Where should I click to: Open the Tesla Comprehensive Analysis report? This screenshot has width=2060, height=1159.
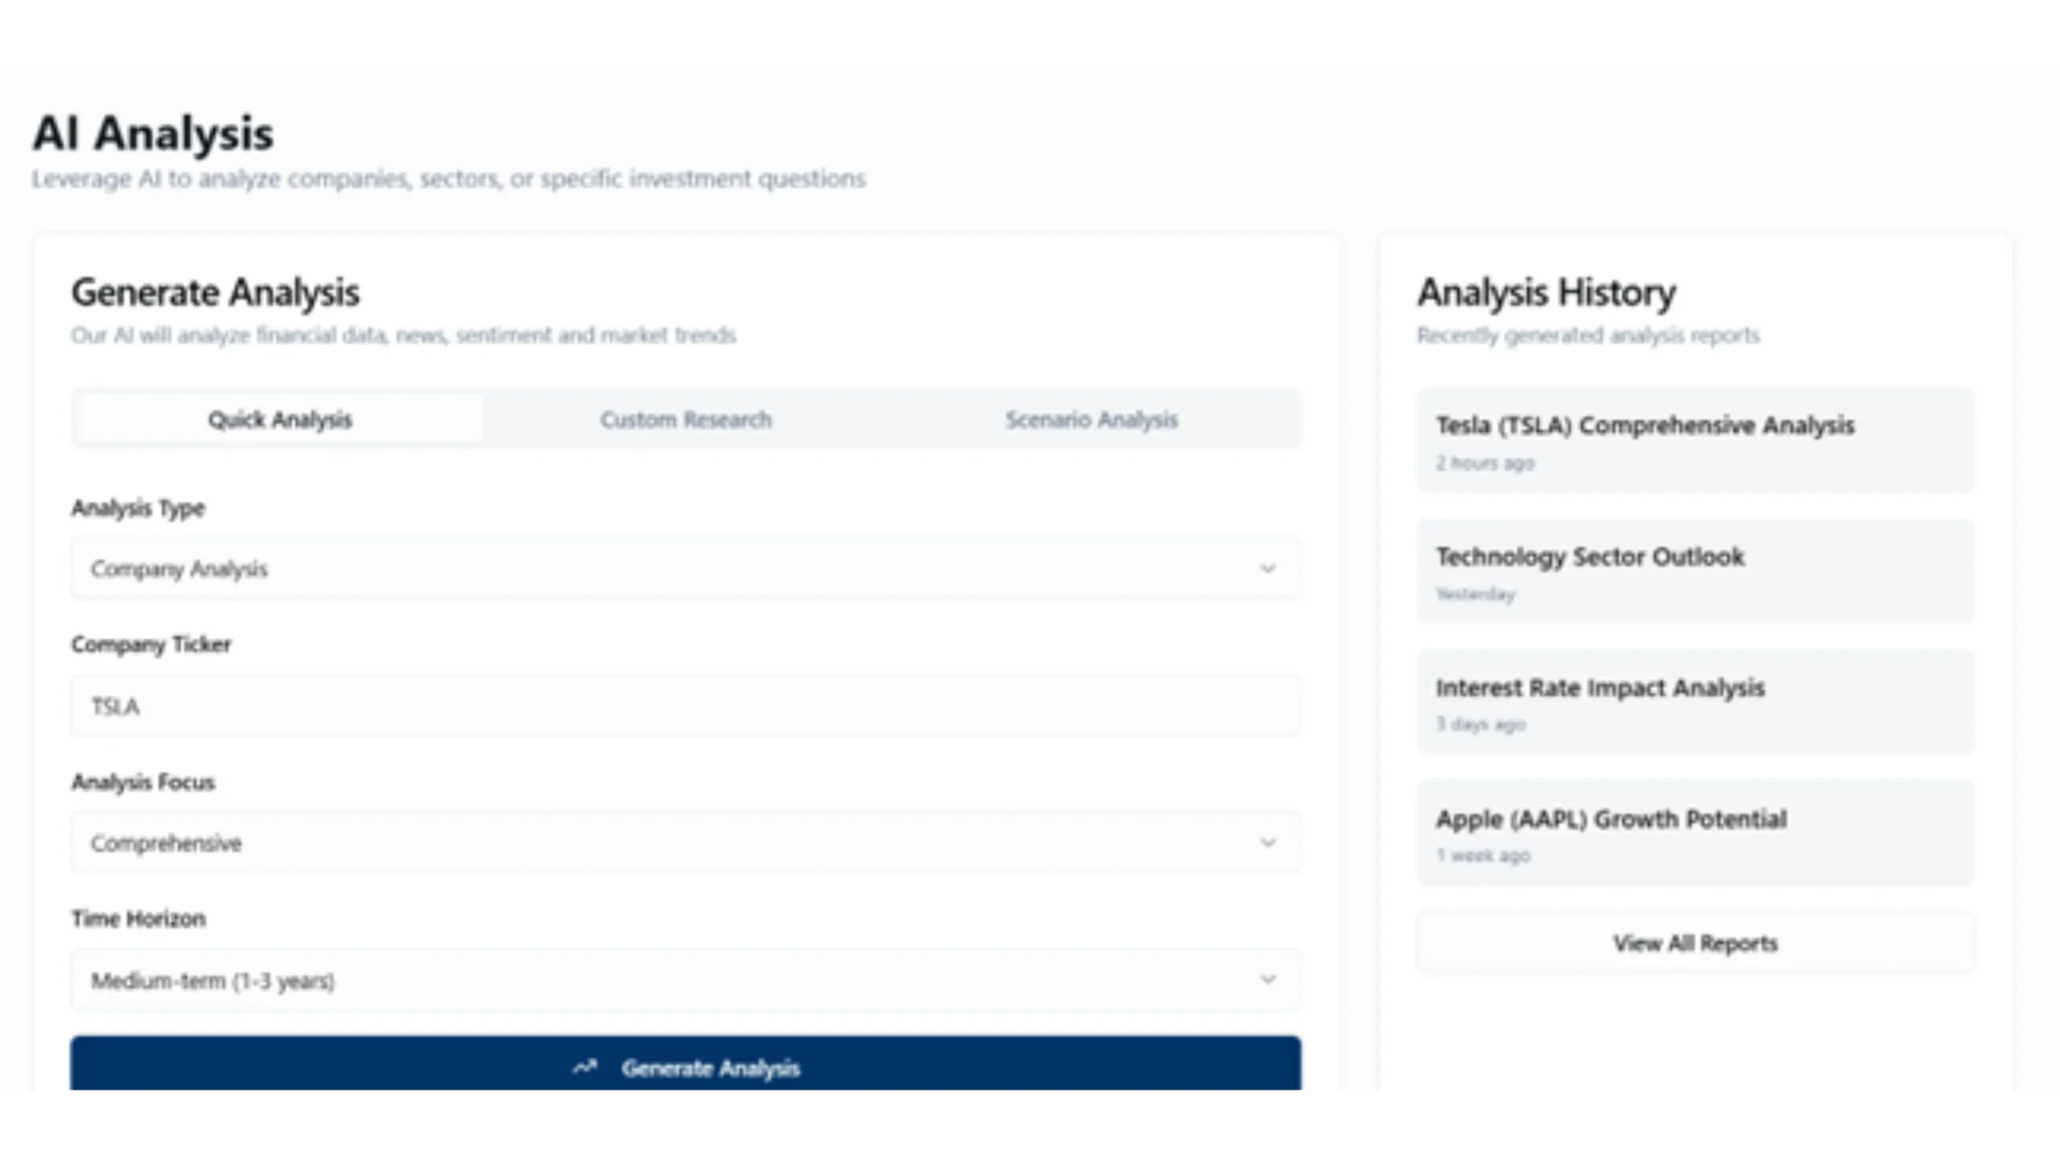pyautogui.click(x=1693, y=439)
